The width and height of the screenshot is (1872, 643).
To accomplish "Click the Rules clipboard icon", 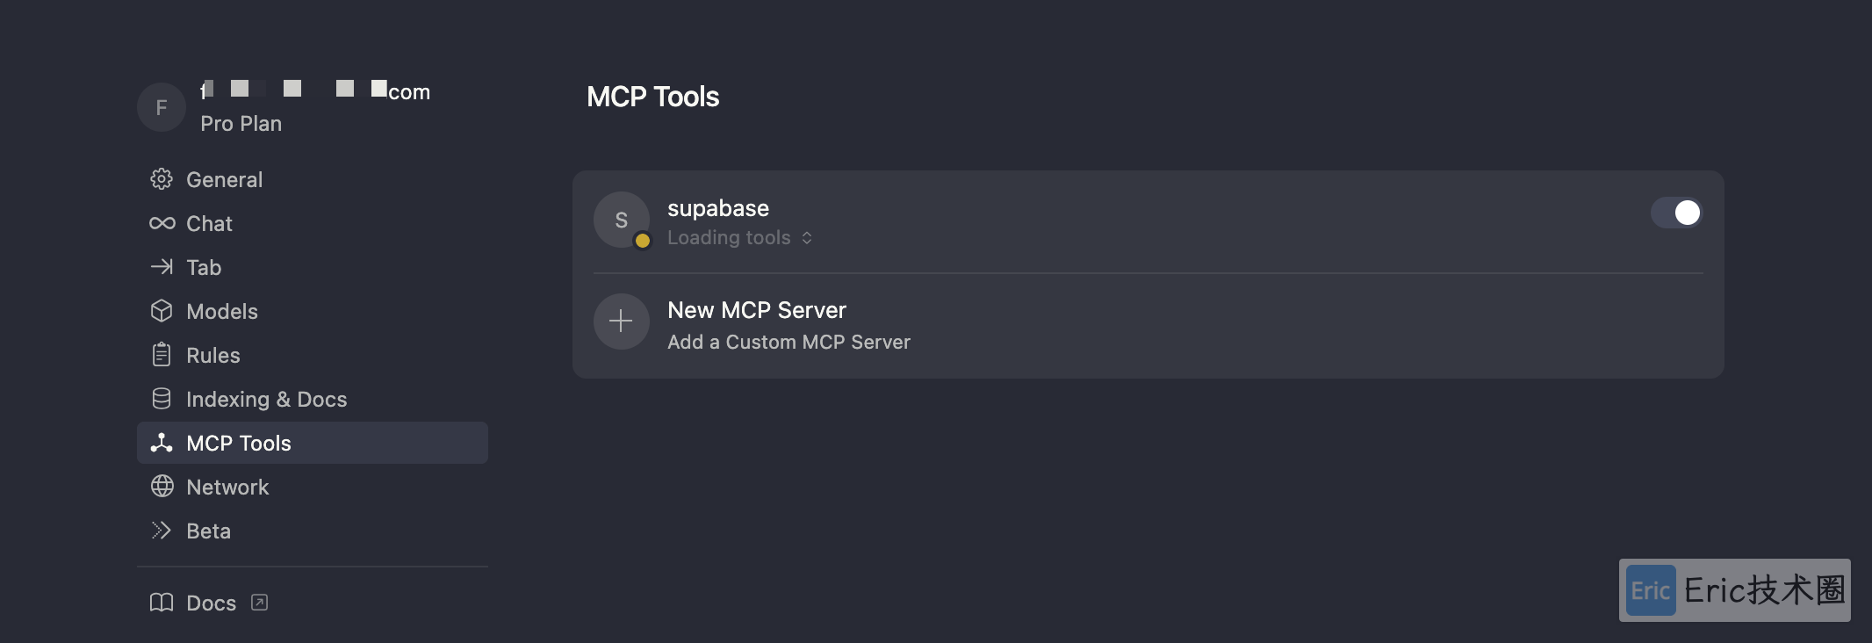I will pyautogui.click(x=162, y=355).
